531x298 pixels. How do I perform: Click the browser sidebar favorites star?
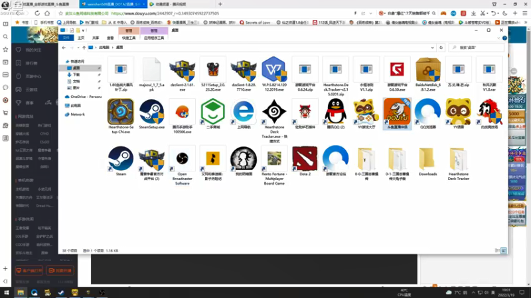[x=5, y=50]
